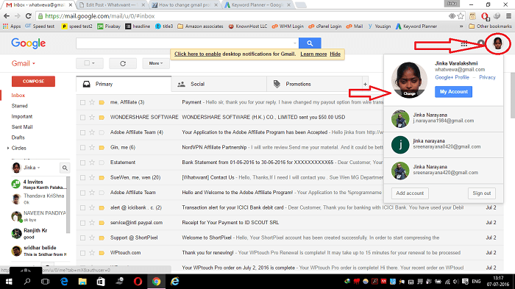Open the Starred folder
The image size is (515, 289).
coord(20,106)
